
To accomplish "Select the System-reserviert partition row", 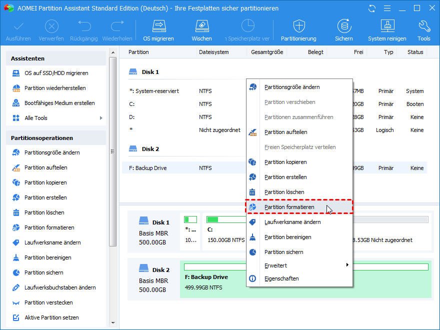I will [x=274, y=91].
